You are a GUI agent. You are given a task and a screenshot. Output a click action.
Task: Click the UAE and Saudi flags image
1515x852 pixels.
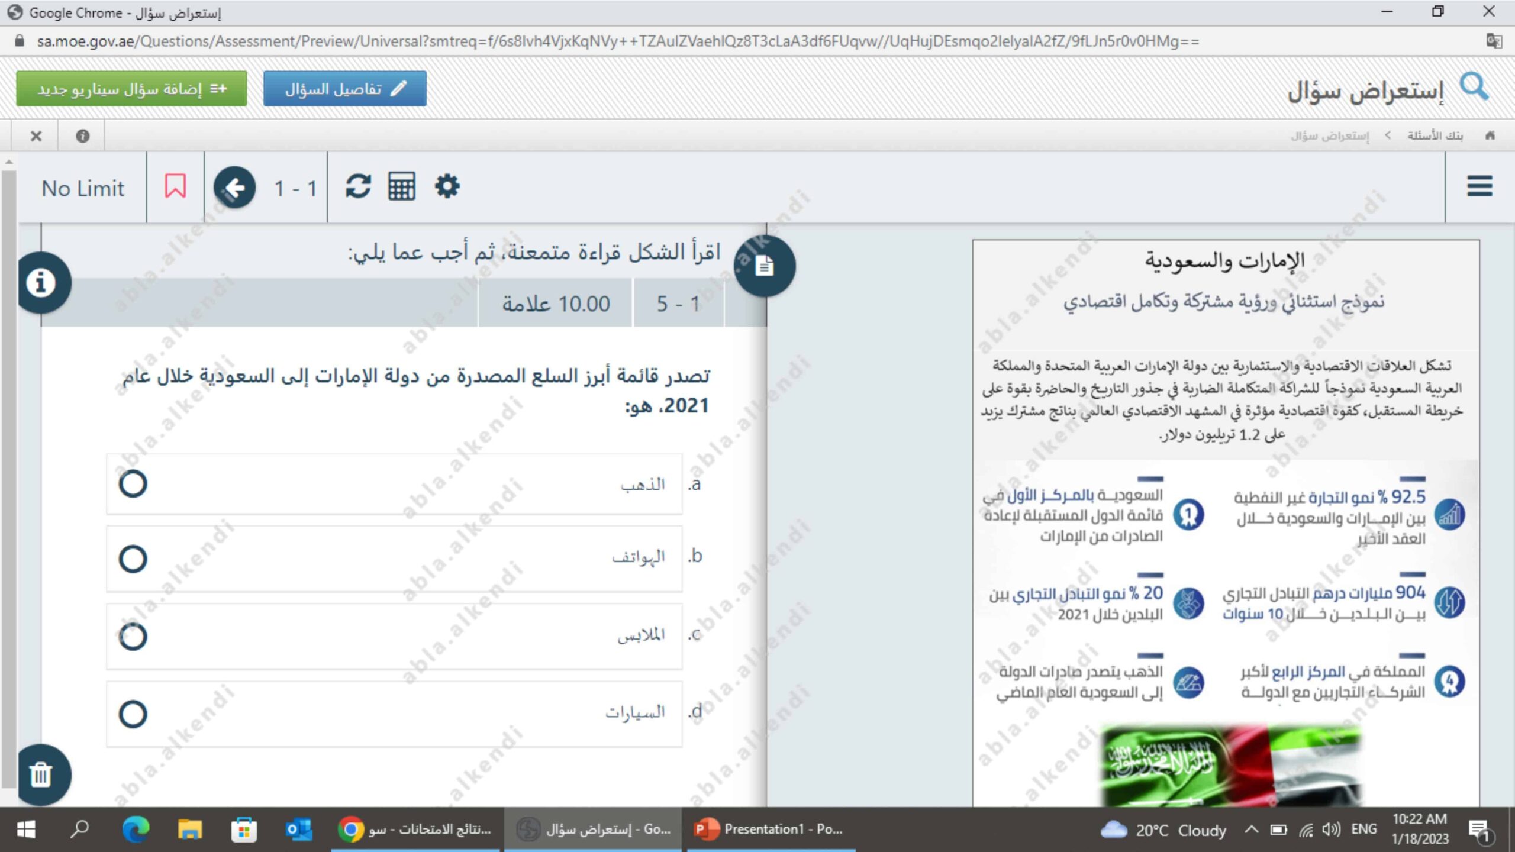1232,766
